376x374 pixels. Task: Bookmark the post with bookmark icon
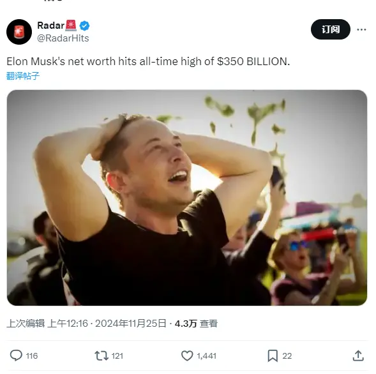273,355
